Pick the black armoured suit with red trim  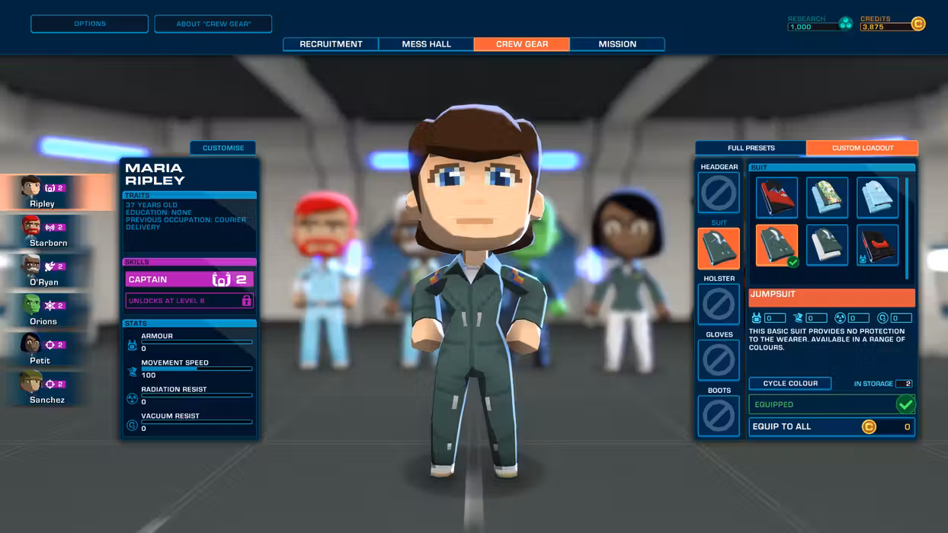(x=877, y=245)
